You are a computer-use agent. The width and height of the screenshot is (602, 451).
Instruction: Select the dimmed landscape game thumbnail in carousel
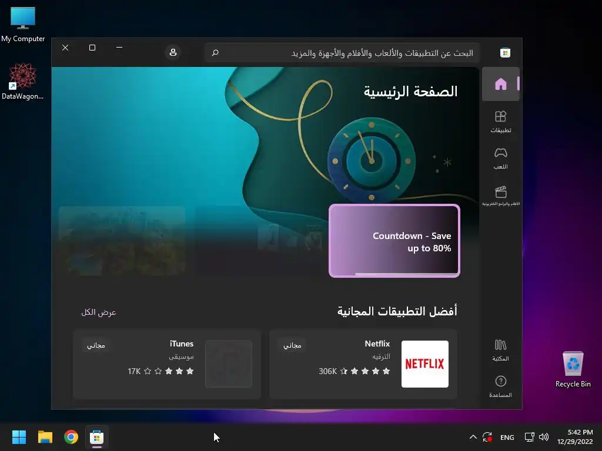[122, 241]
